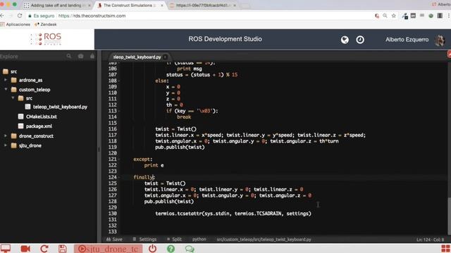Click Save in editor status bar
The image size is (451, 253).
(x=114, y=239)
